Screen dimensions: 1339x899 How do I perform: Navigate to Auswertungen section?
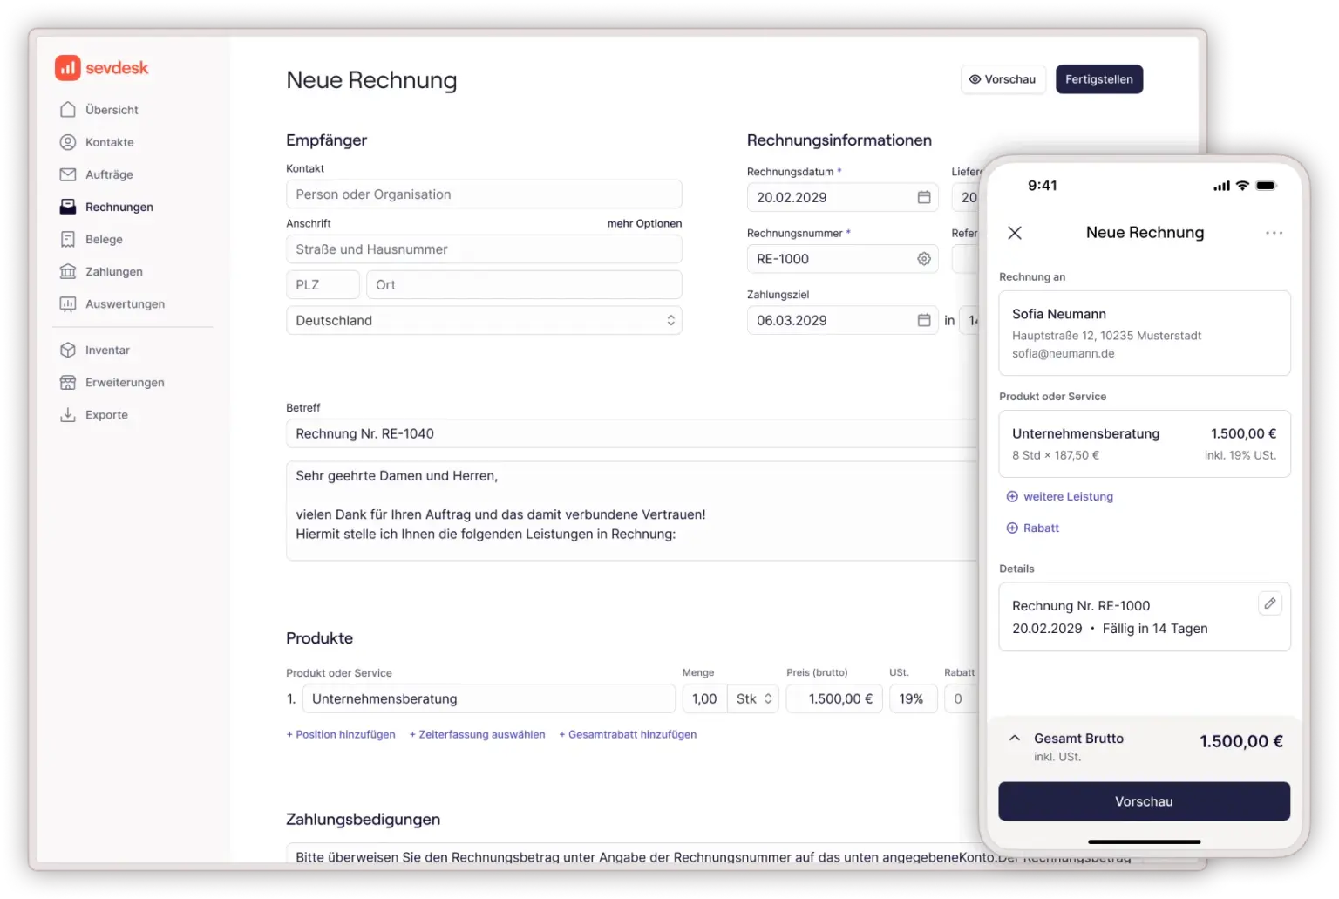[125, 303]
